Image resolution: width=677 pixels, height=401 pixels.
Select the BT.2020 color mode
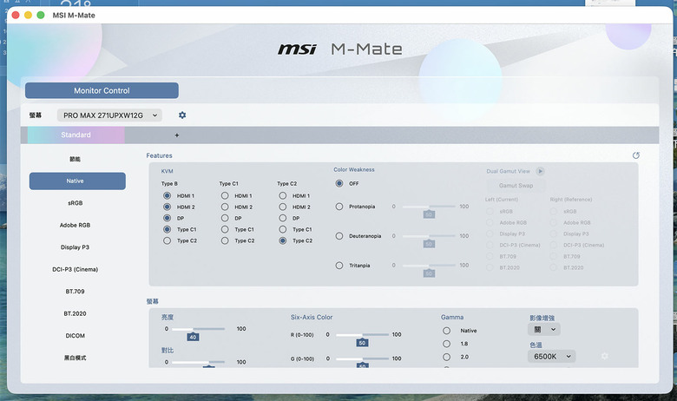tap(76, 313)
